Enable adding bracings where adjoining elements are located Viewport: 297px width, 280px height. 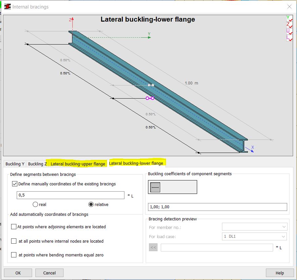(x=13, y=227)
